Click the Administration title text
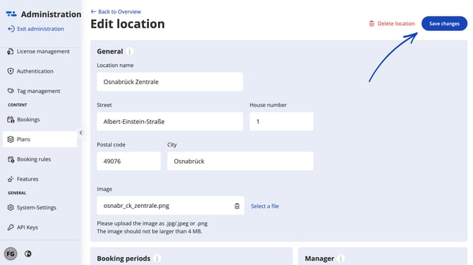The width and height of the screenshot is (473, 265). pos(51,14)
